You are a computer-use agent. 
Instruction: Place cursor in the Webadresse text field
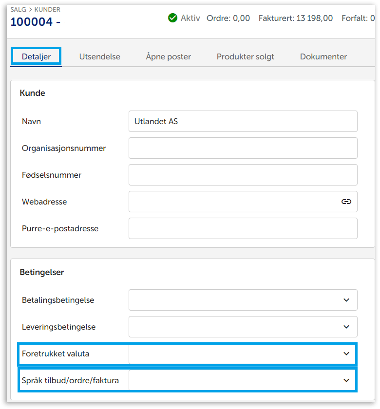(234, 202)
